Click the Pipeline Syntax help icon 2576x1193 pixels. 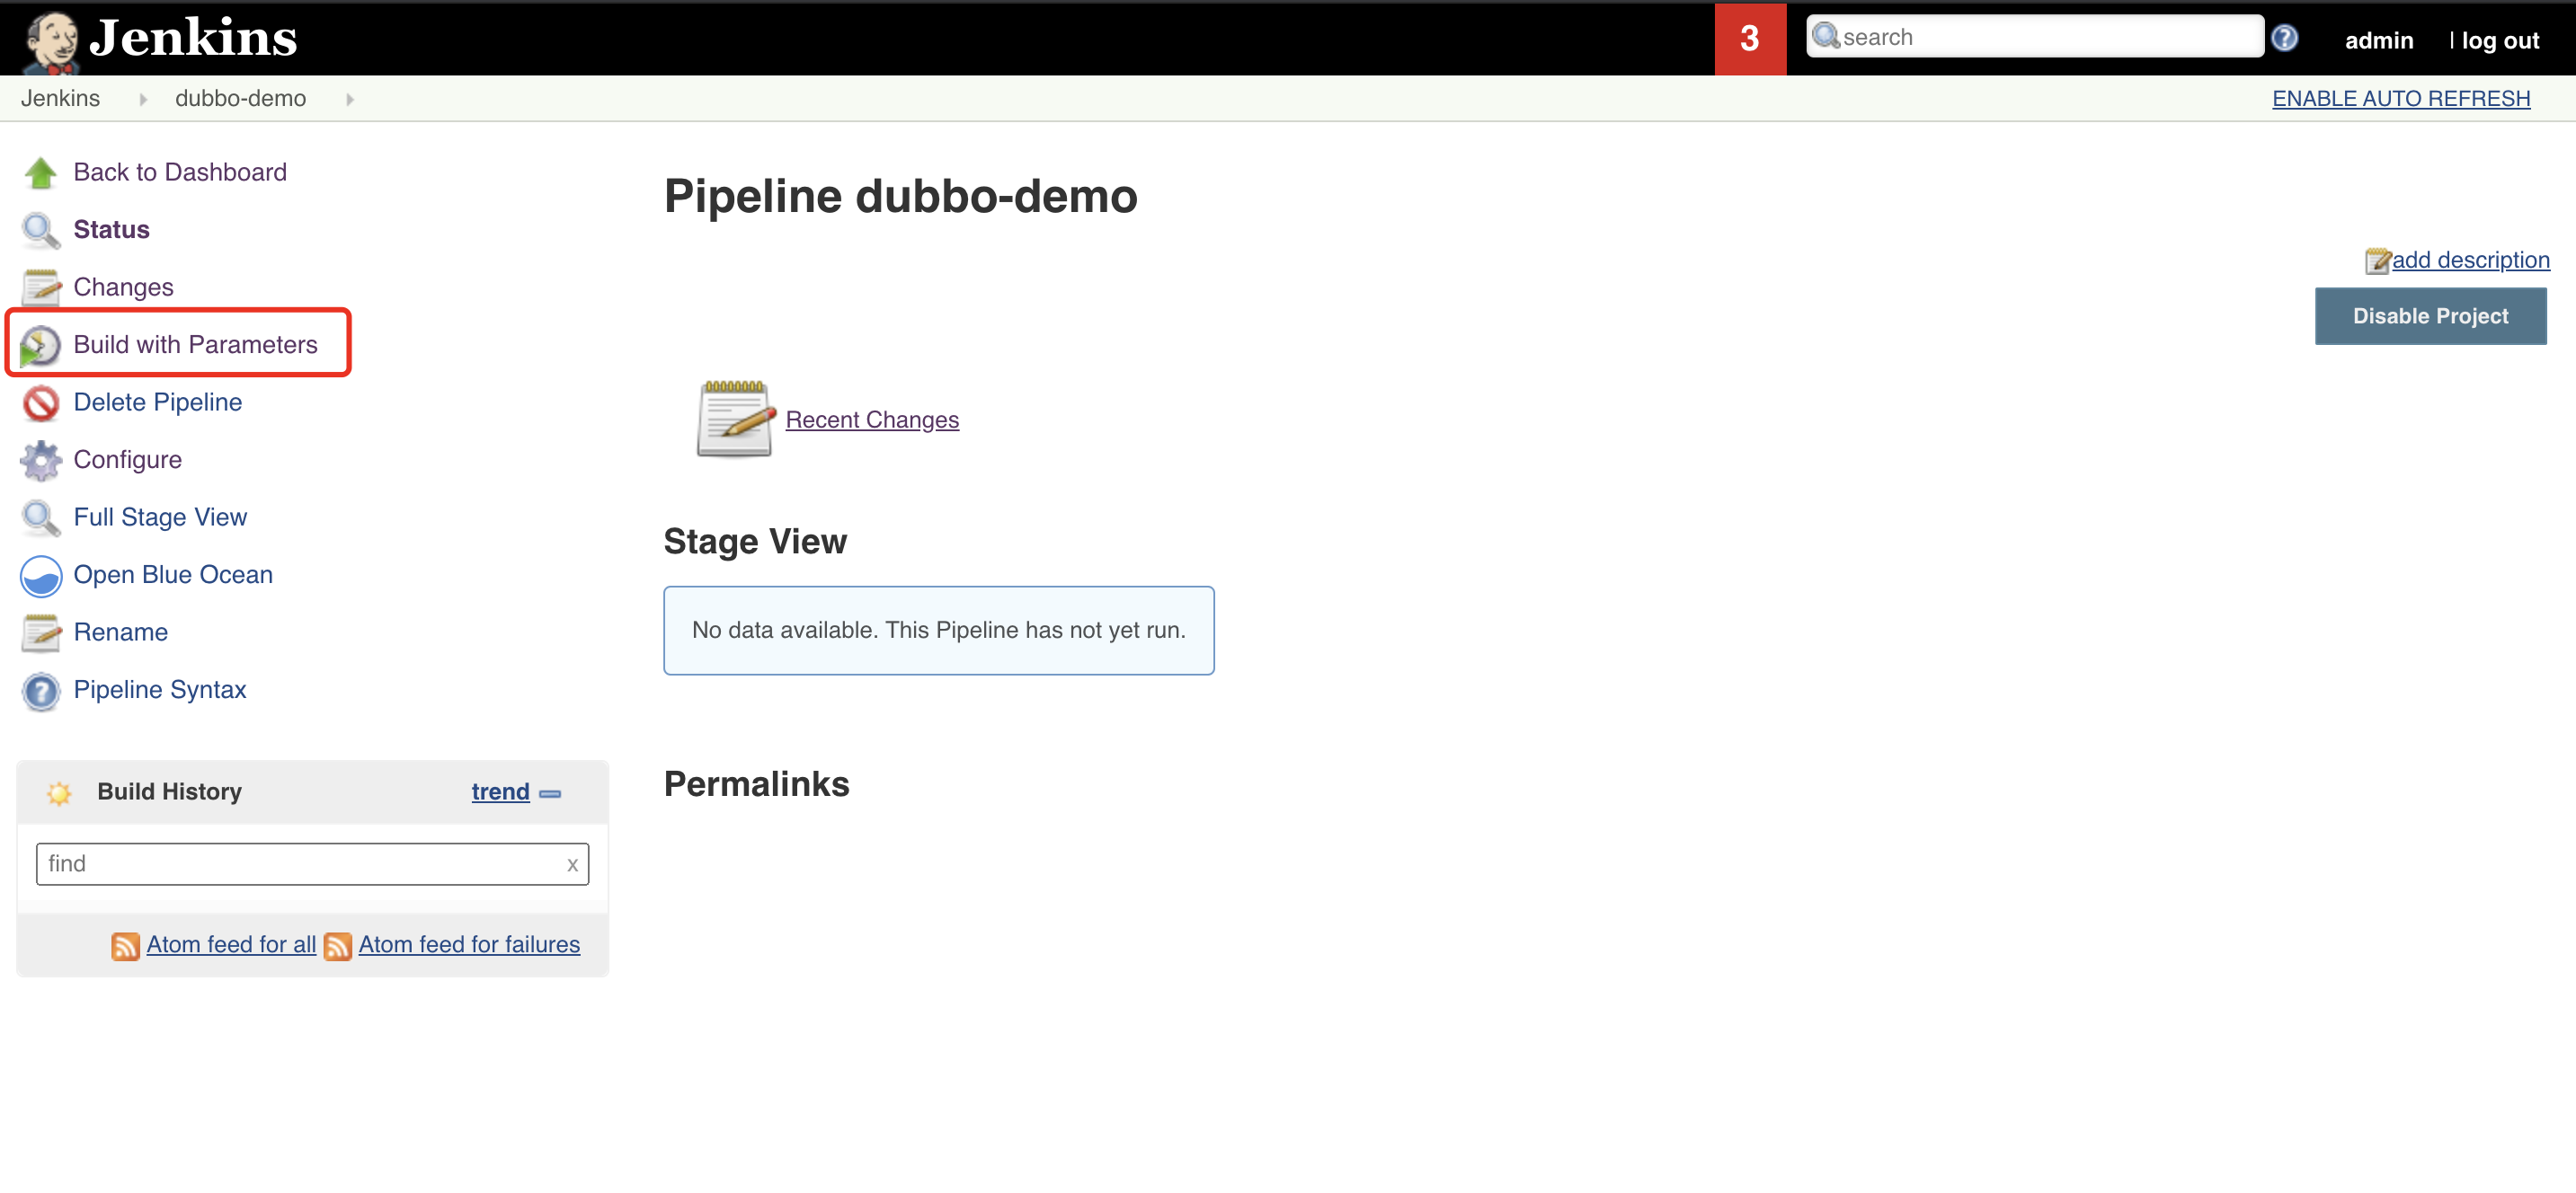pos(40,691)
